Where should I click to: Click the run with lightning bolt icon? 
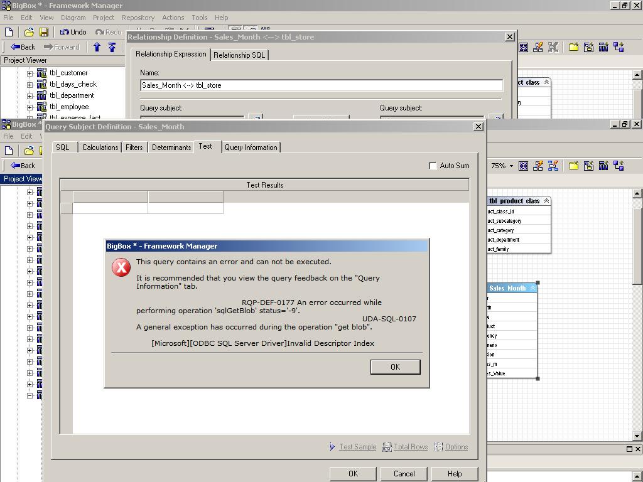point(538,166)
